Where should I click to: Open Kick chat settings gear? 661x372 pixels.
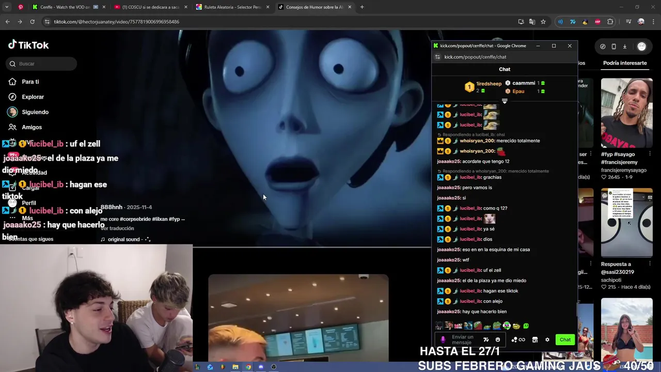coord(547,339)
